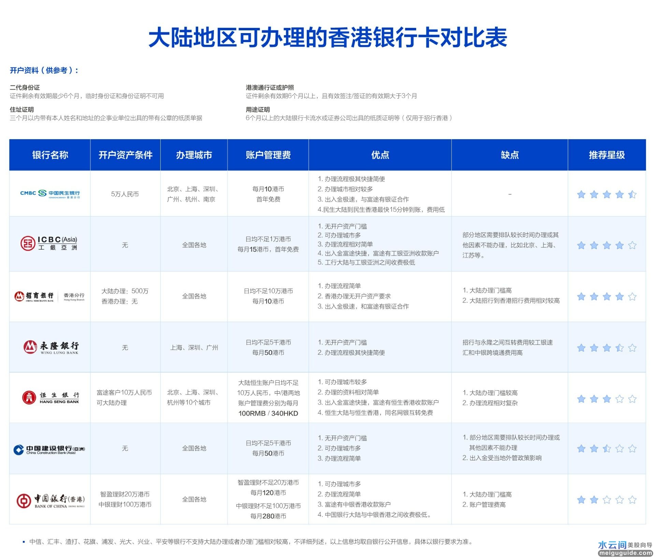This screenshot has width=655, height=558.
Task: Click 大陆招行到香港招行费用相对较高 drawback
Action: [511, 301]
